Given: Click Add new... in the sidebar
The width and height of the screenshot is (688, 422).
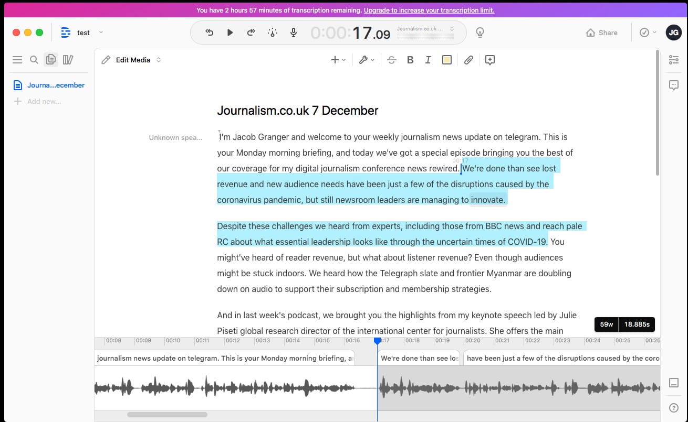Looking at the screenshot, I should coord(44,101).
